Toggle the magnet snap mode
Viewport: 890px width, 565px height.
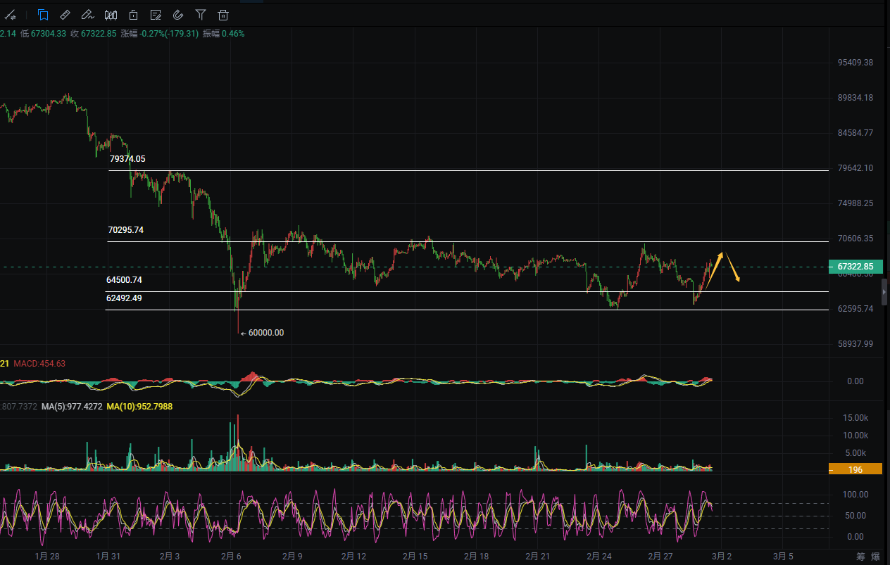(x=178, y=14)
